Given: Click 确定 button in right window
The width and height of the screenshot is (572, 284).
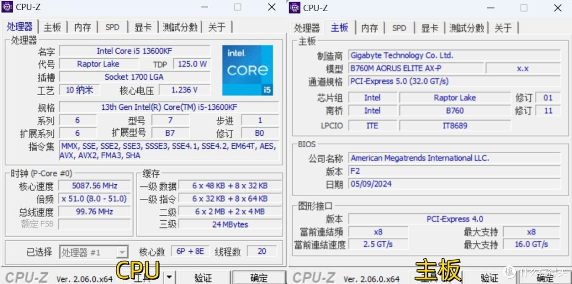Looking at the screenshot, I should (x=545, y=278).
